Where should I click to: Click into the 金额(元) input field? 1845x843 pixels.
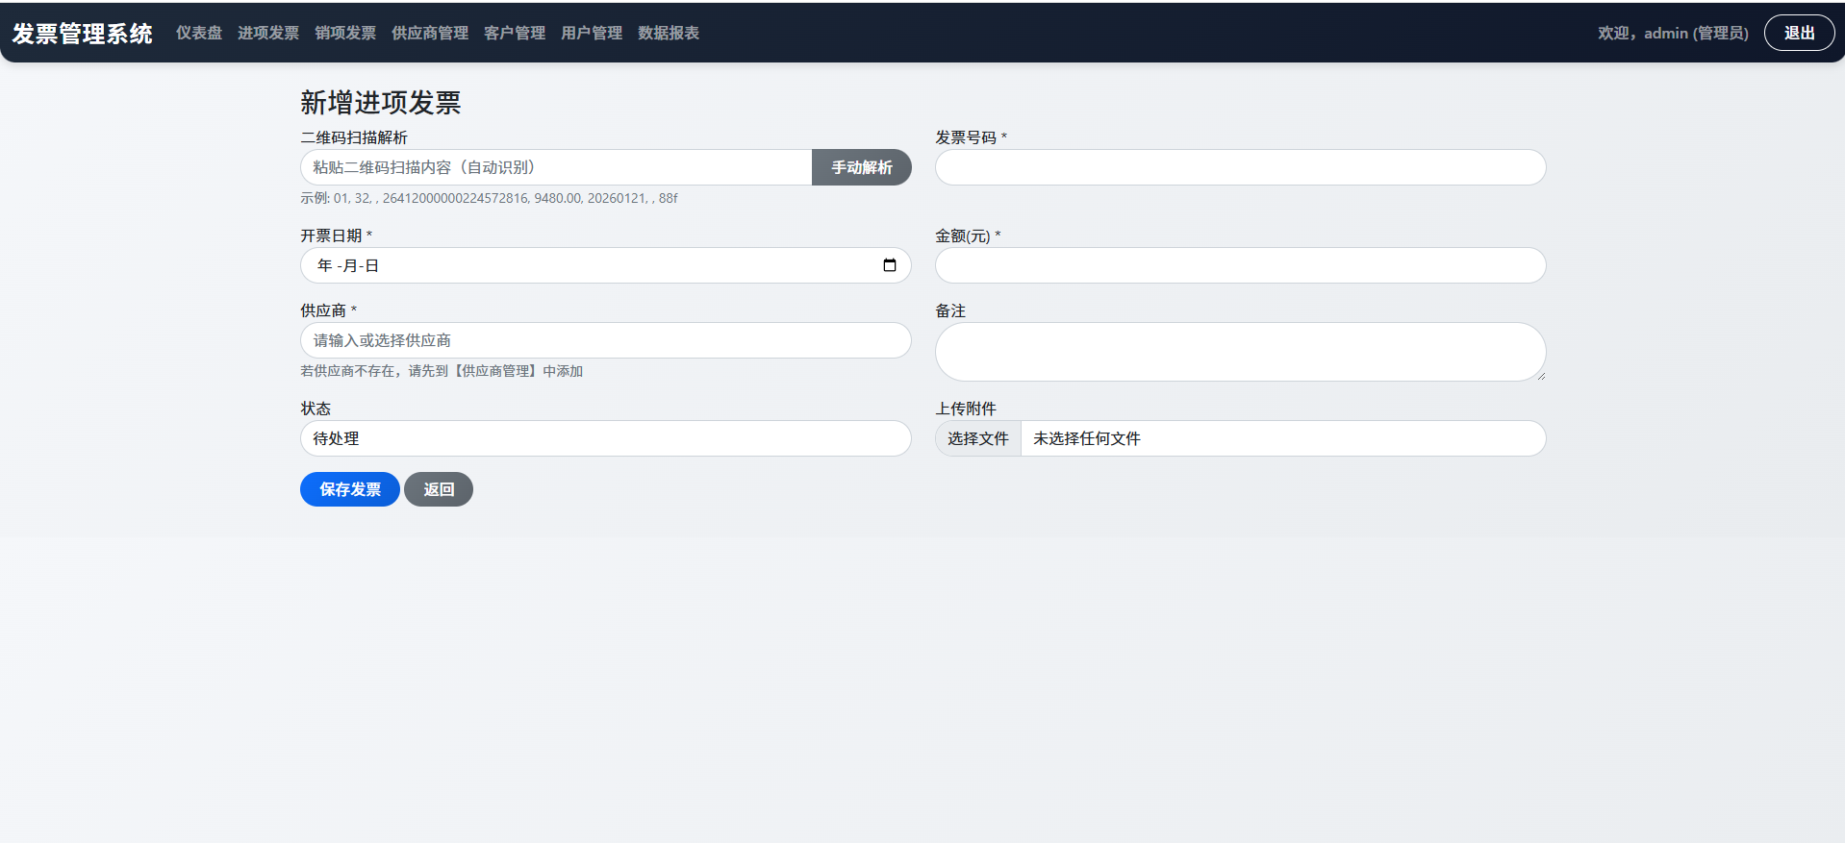click(1240, 265)
